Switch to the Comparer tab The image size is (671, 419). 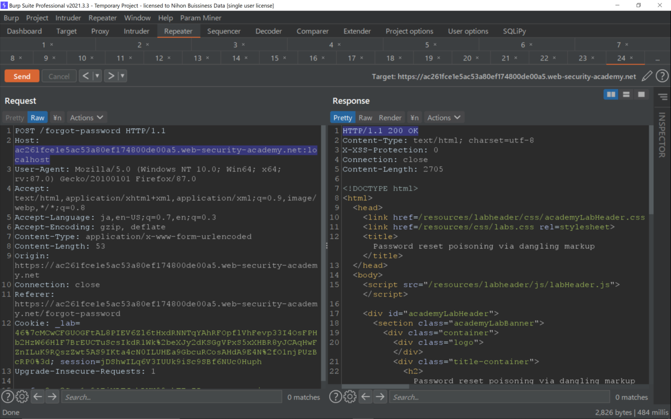[x=313, y=31]
